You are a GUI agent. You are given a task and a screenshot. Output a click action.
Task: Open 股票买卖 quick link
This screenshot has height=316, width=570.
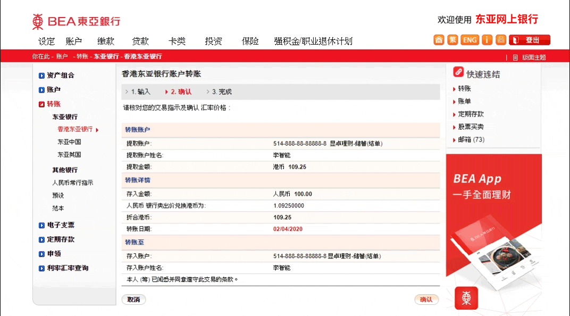pos(471,127)
